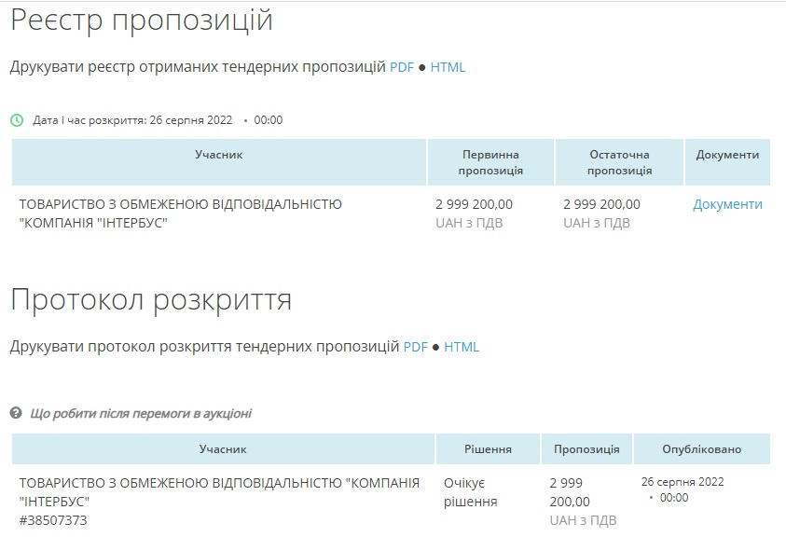Select the initial proposal amount 2 999 200,00
786x551 pixels.
475,204
